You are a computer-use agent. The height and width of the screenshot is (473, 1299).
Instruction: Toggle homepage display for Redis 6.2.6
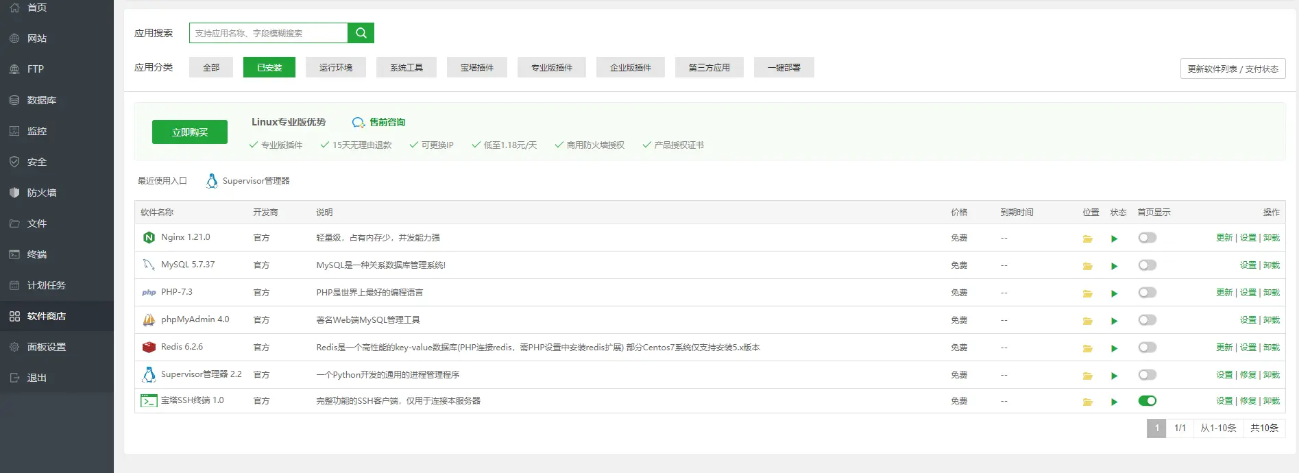(x=1148, y=347)
